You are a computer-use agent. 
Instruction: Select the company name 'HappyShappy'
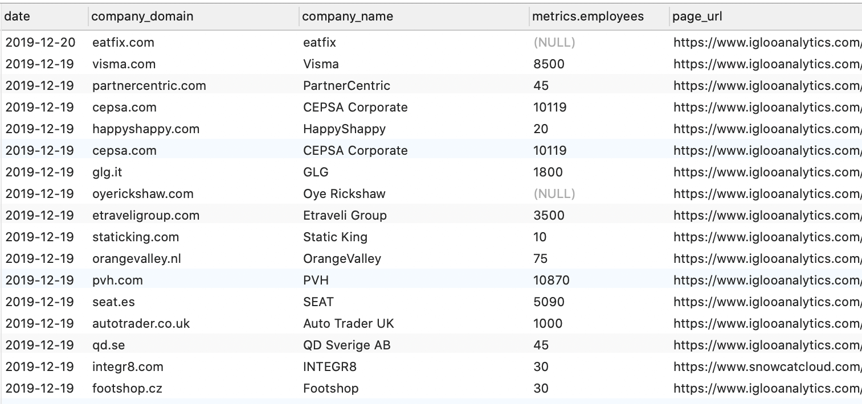point(344,129)
